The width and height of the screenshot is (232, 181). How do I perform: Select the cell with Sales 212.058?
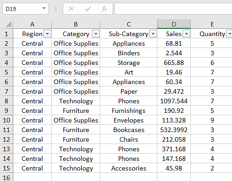tap(174, 139)
